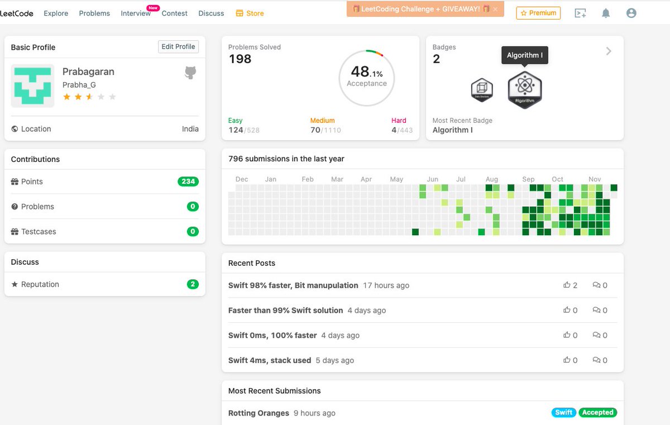Click the Problems contribution count 0
Screen dimensions: 670x425
coord(193,207)
